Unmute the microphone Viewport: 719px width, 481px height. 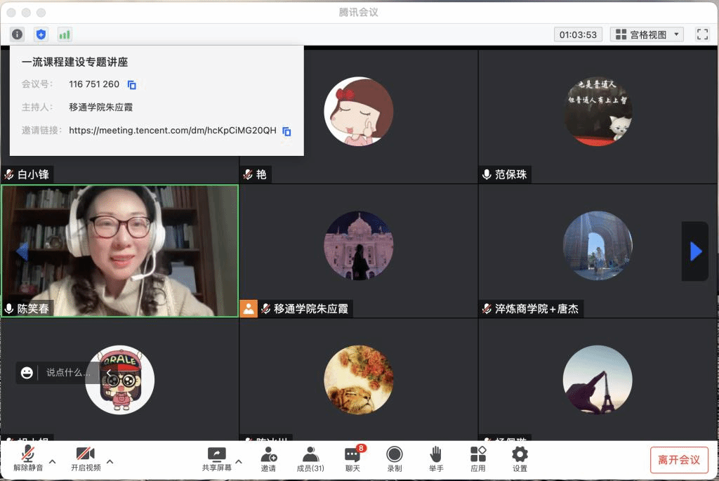[x=28, y=459]
